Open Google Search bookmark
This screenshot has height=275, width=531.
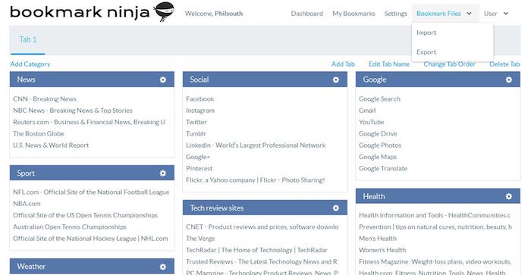(379, 98)
